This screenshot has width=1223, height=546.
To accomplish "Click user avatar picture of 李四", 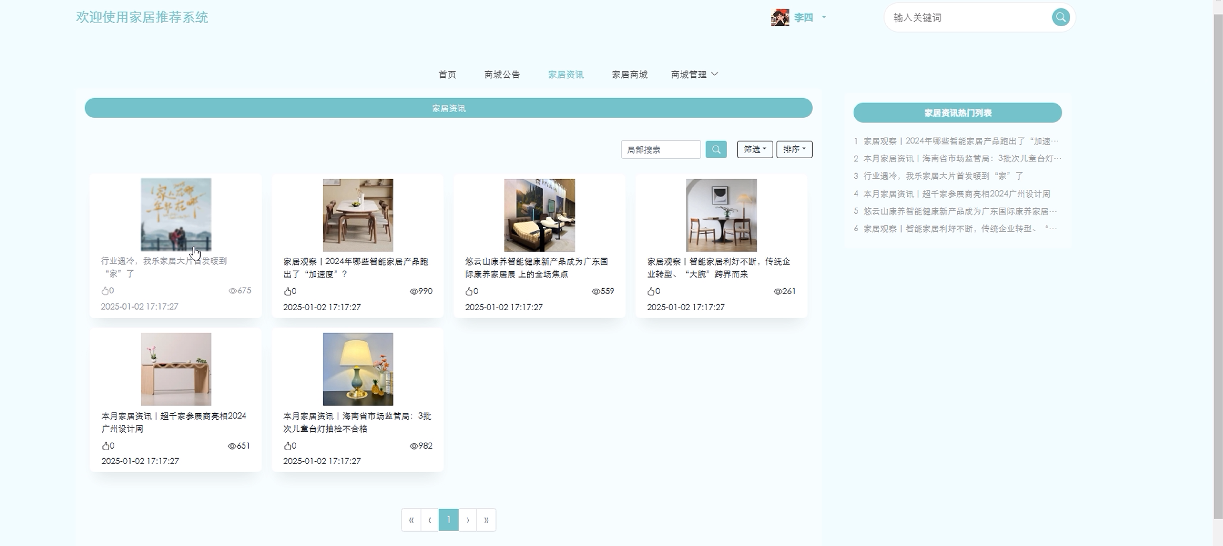I will (780, 18).
